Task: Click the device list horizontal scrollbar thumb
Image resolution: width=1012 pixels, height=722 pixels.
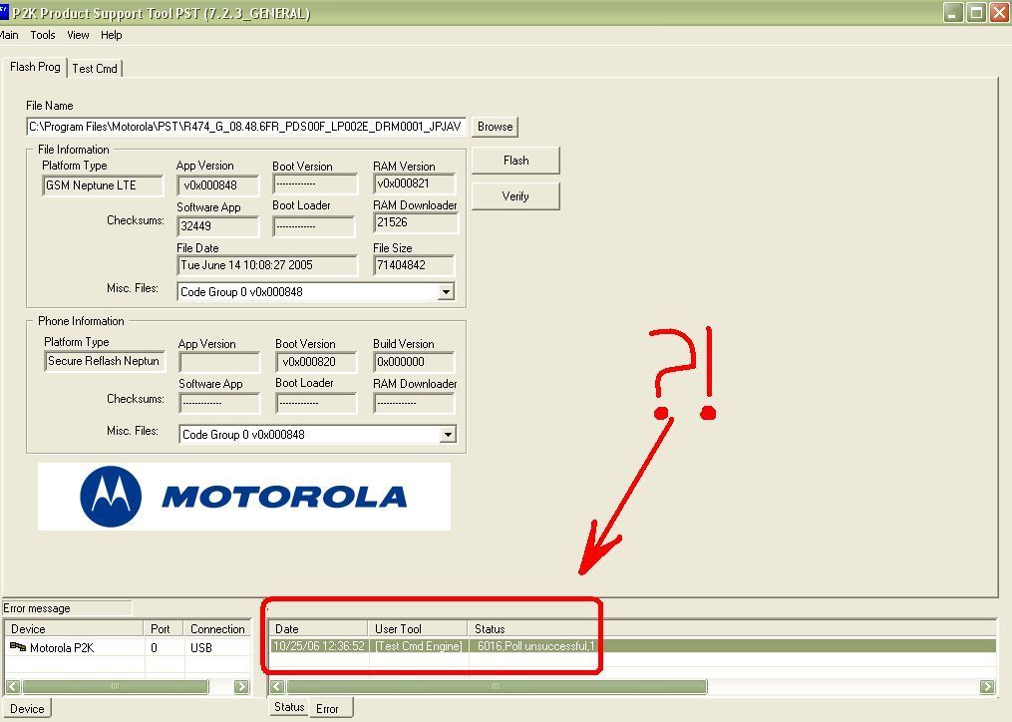Action: (115, 686)
